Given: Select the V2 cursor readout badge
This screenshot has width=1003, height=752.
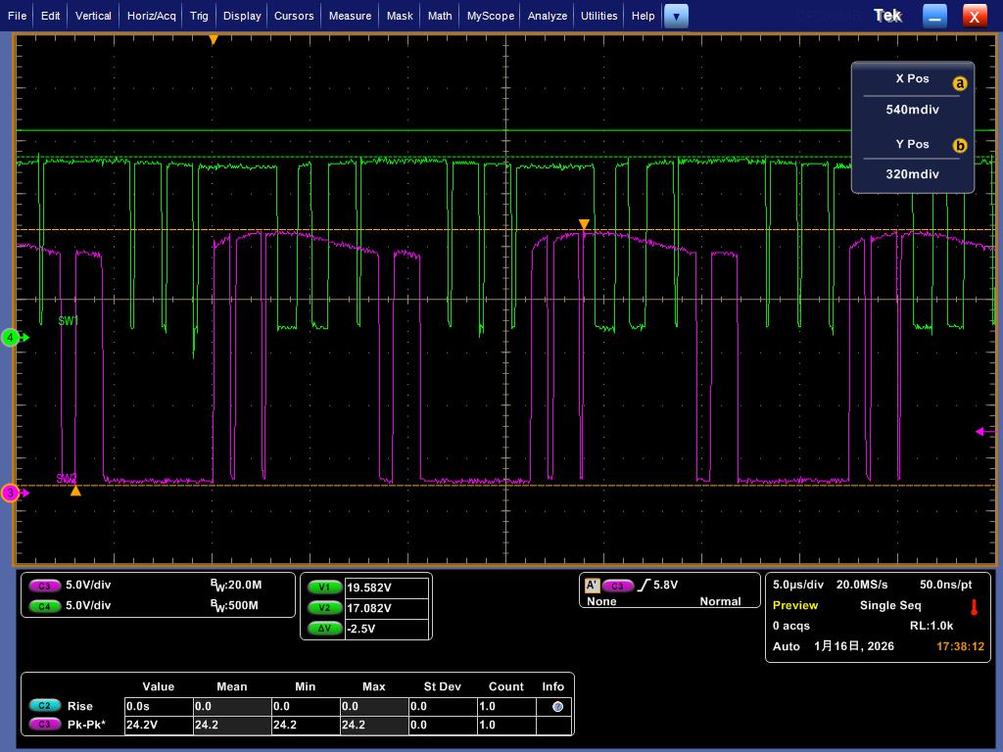Looking at the screenshot, I should pyautogui.click(x=323, y=608).
